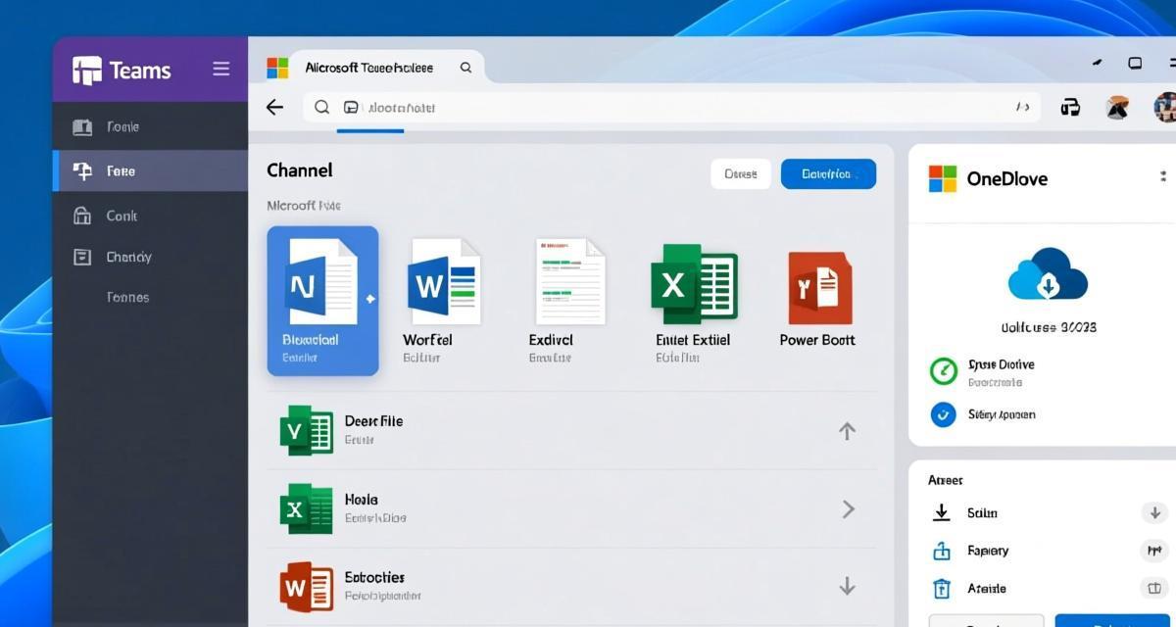The height and width of the screenshot is (627, 1176).
Task: Click the Word icon in the Ebtocties row
Action: click(308, 587)
